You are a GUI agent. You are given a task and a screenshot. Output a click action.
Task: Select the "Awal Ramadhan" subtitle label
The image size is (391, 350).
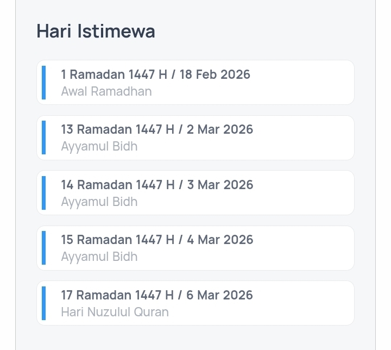[106, 91]
